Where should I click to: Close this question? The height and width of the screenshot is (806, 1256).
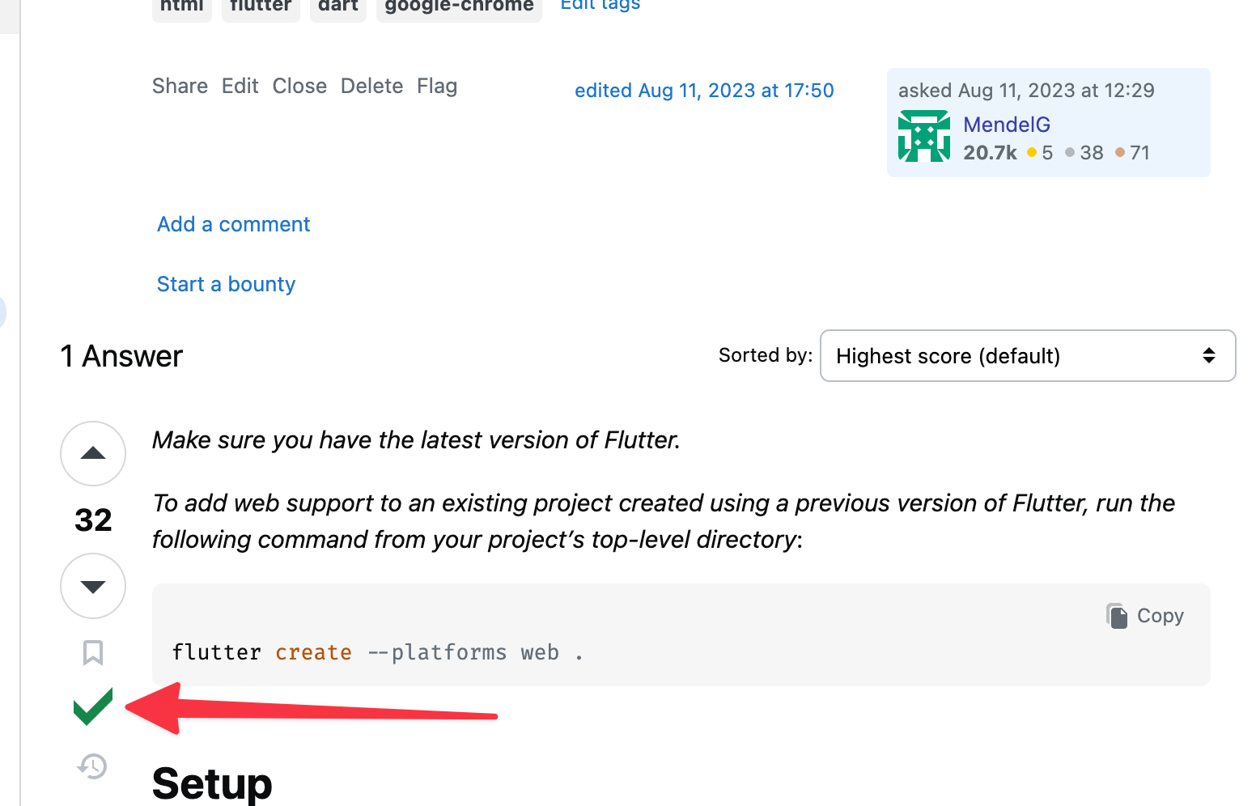299,86
